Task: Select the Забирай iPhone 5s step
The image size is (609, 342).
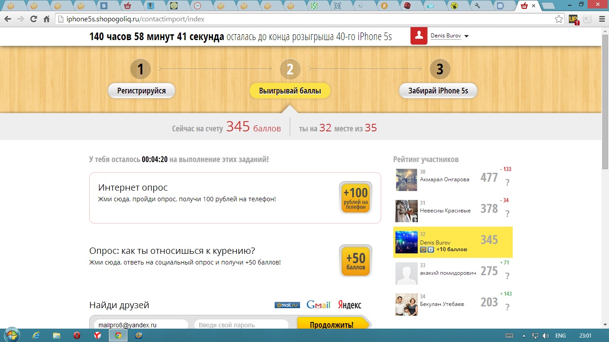Action: [438, 91]
